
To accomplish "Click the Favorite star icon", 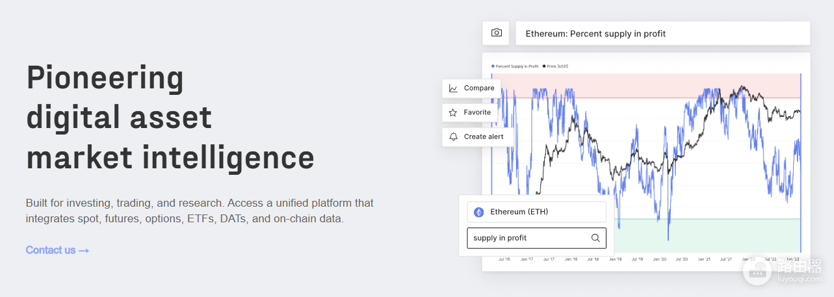I will 453,112.
